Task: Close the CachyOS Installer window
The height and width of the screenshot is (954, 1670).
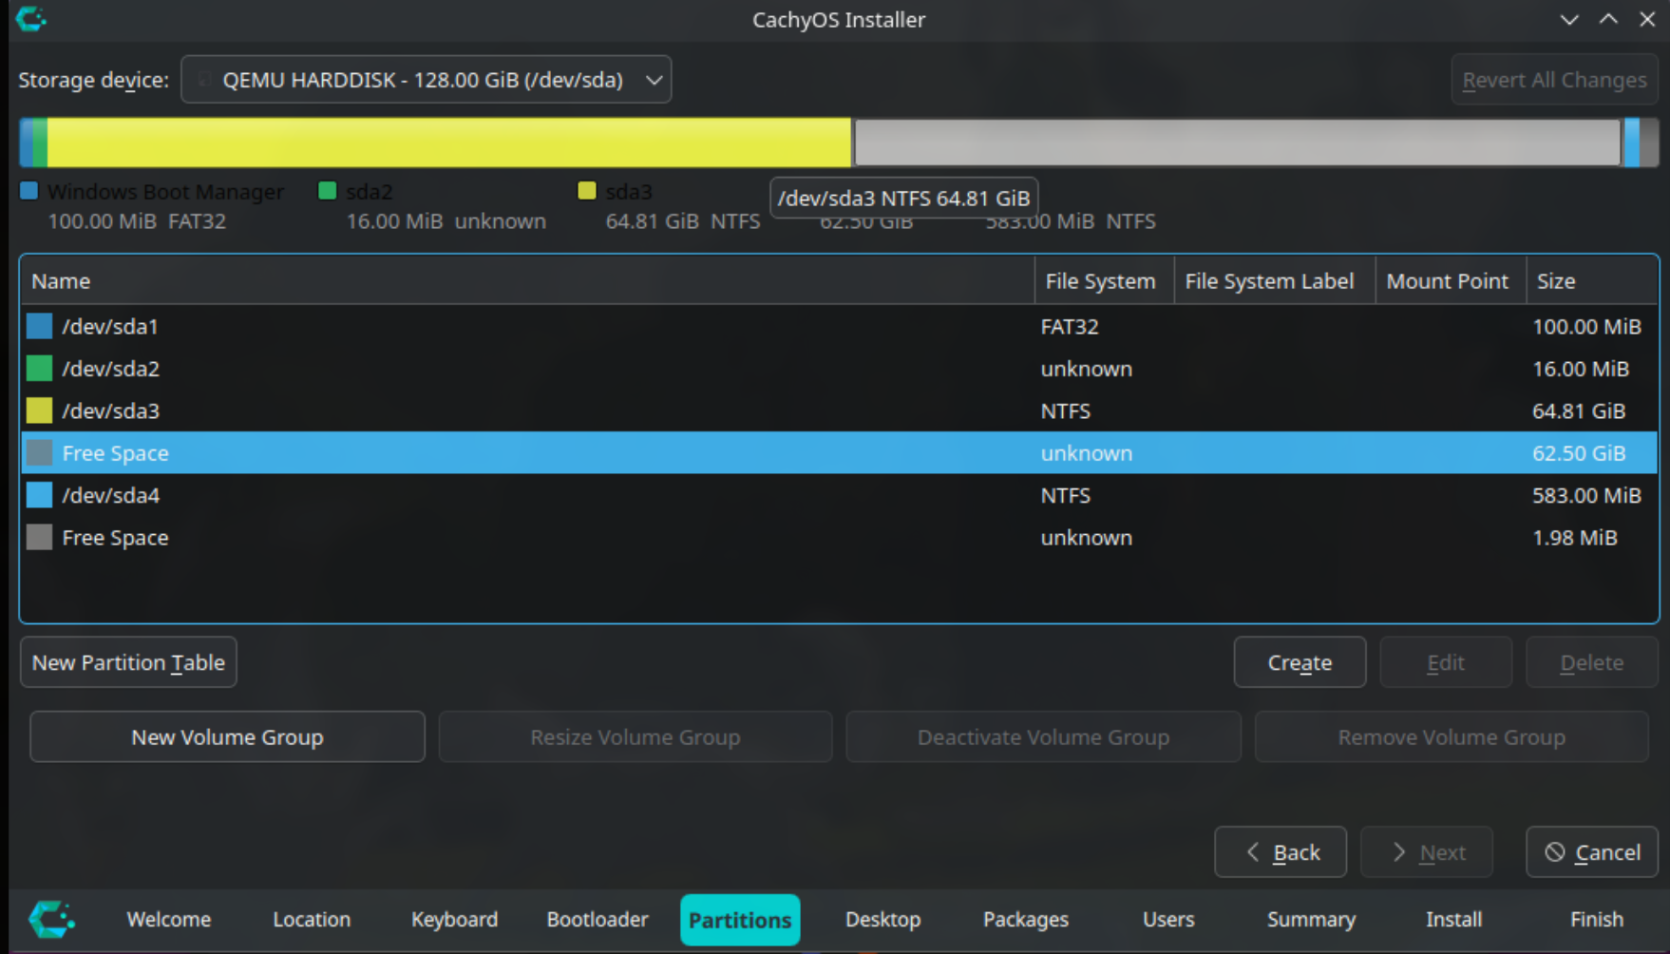Action: (x=1647, y=19)
